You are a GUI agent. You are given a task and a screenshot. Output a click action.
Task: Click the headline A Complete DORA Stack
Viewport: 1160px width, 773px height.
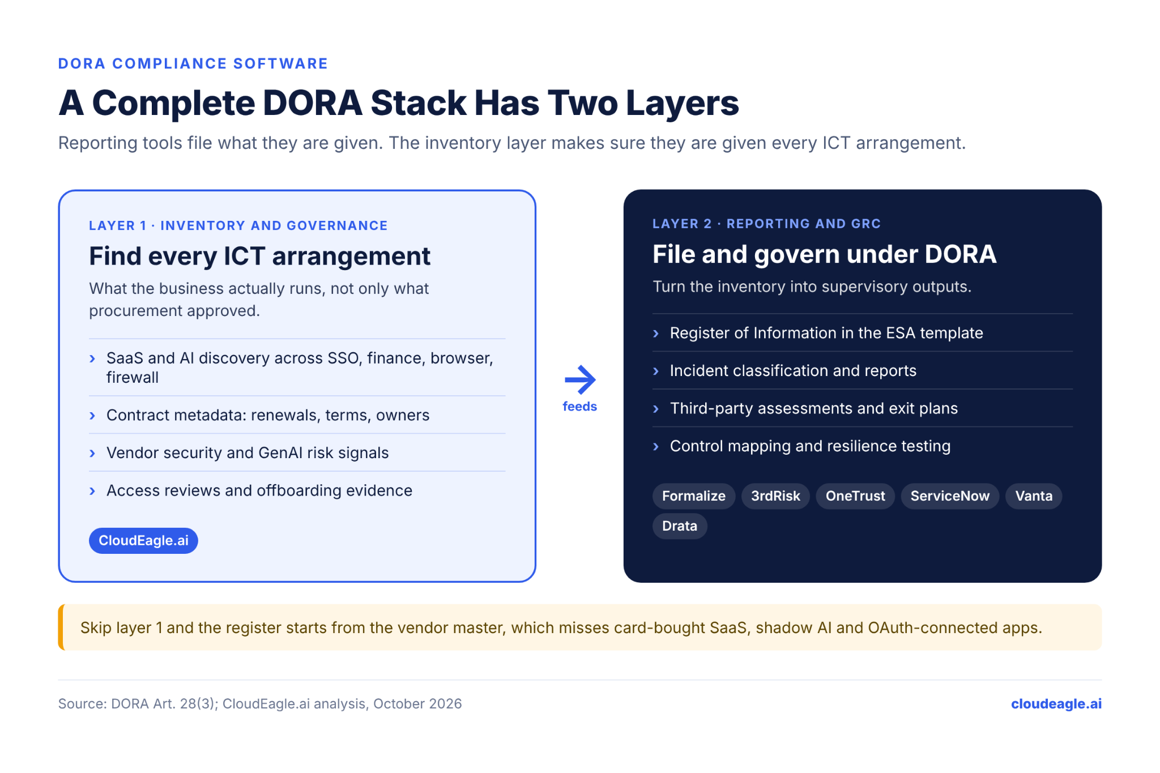pyautogui.click(x=399, y=103)
